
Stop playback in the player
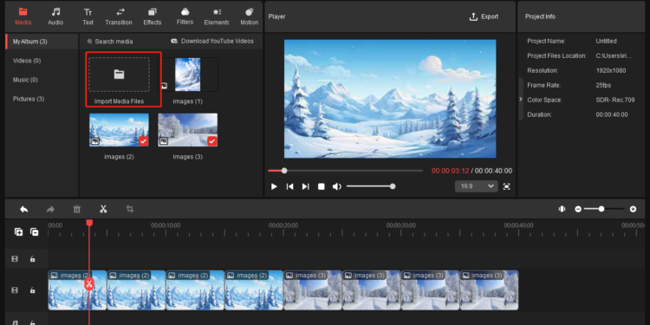(322, 186)
